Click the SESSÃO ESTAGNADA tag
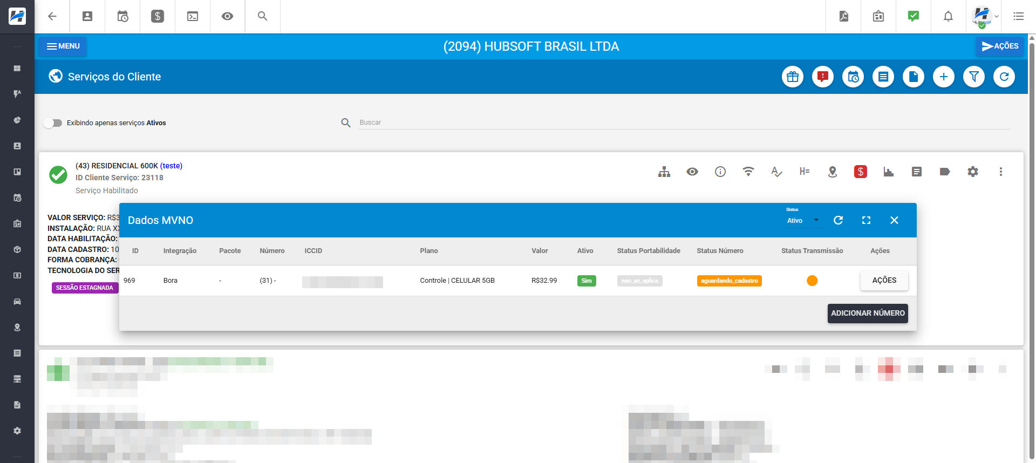Viewport: 1036px width, 463px height. [85, 288]
